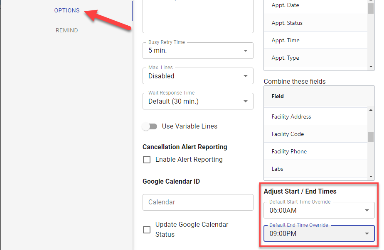Click the scroll-up arrow of combine fields list
384x250 pixels.
[371, 110]
